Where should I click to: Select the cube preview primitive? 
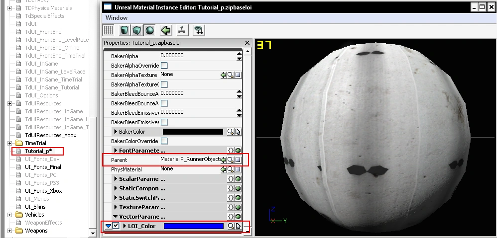click(137, 30)
